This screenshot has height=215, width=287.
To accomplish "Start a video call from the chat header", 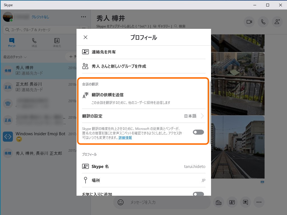I will [249, 22].
